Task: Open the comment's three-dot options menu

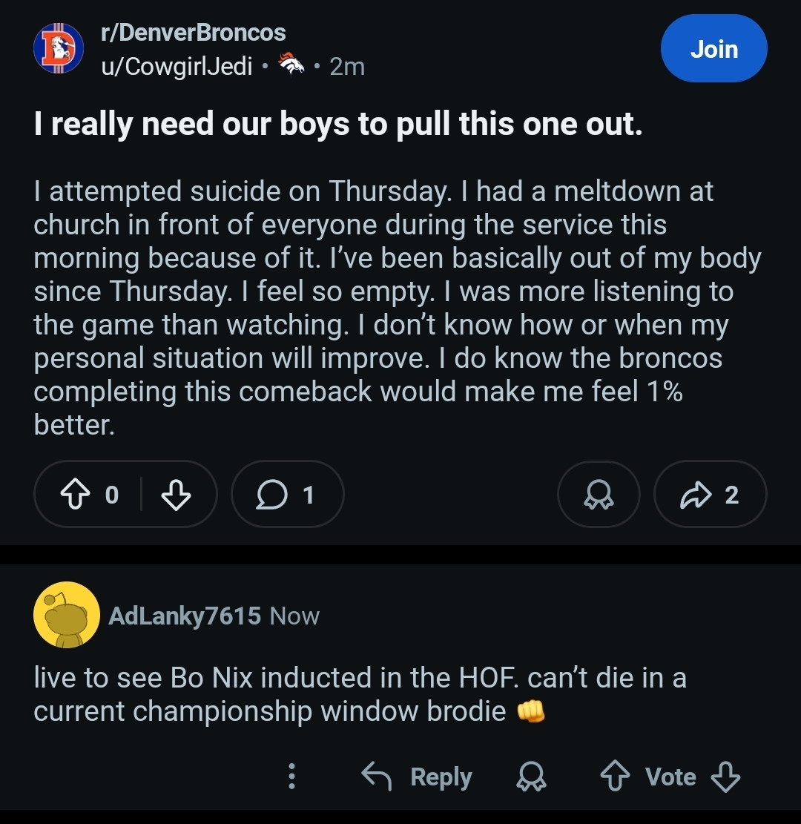Action: [x=292, y=777]
